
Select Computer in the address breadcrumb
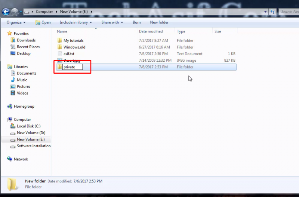(x=44, y=12)
